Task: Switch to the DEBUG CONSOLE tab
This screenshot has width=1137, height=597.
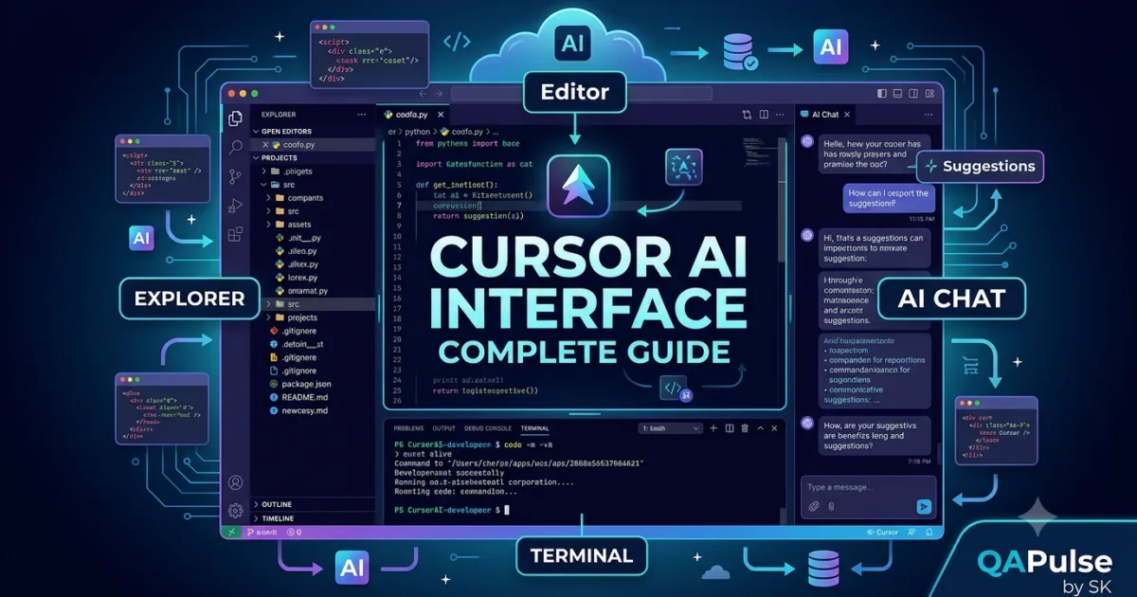Action: 488,428
